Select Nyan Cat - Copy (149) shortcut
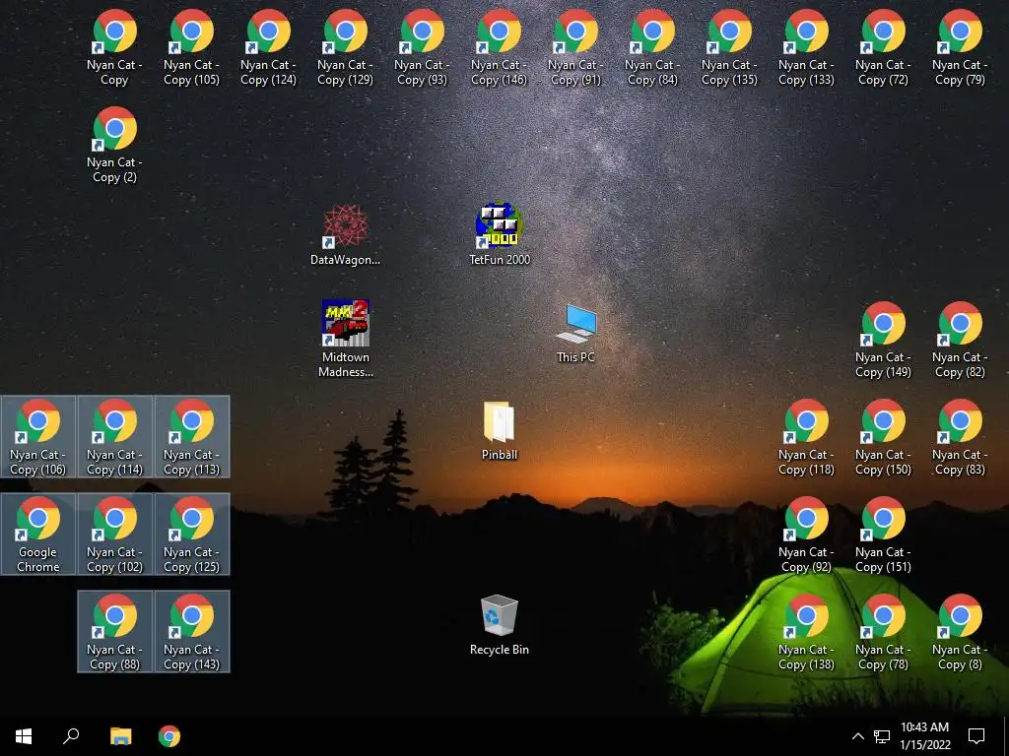 click(884, 340)
